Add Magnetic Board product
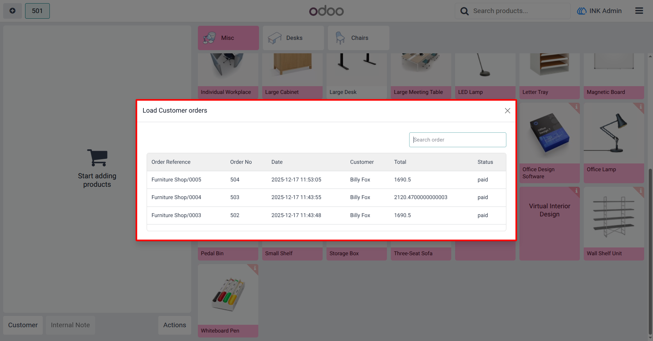 click(614, 76)
